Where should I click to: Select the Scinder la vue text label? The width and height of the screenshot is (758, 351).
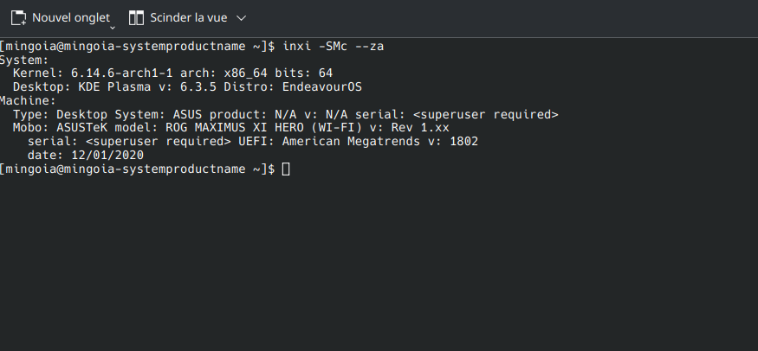189,18
